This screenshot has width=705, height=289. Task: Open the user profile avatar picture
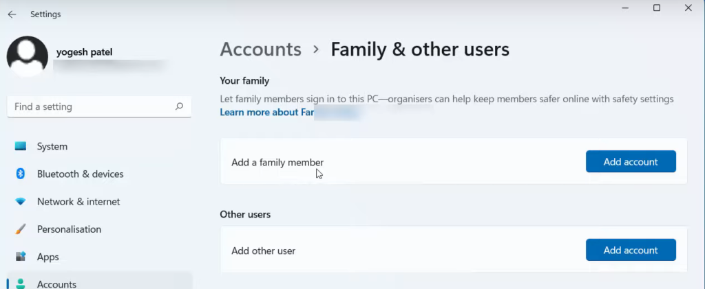(x=27, y=56)
